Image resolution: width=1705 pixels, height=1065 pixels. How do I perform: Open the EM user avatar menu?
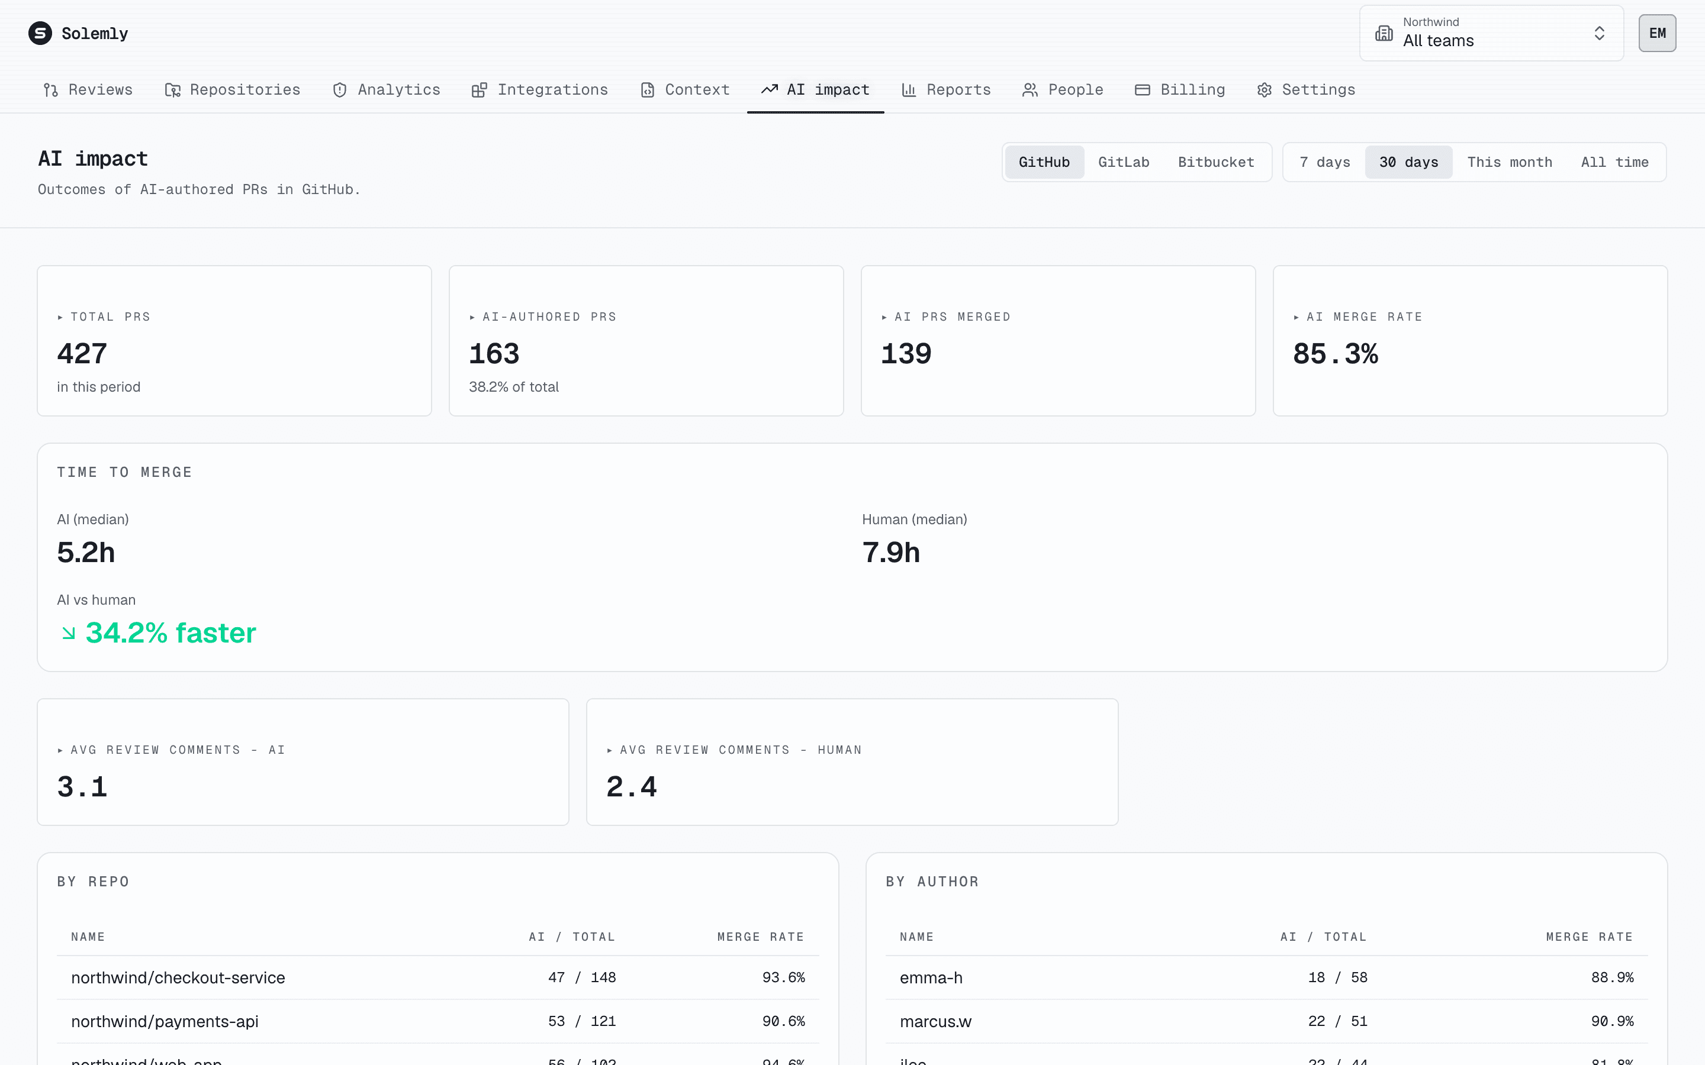[1657, 33]
